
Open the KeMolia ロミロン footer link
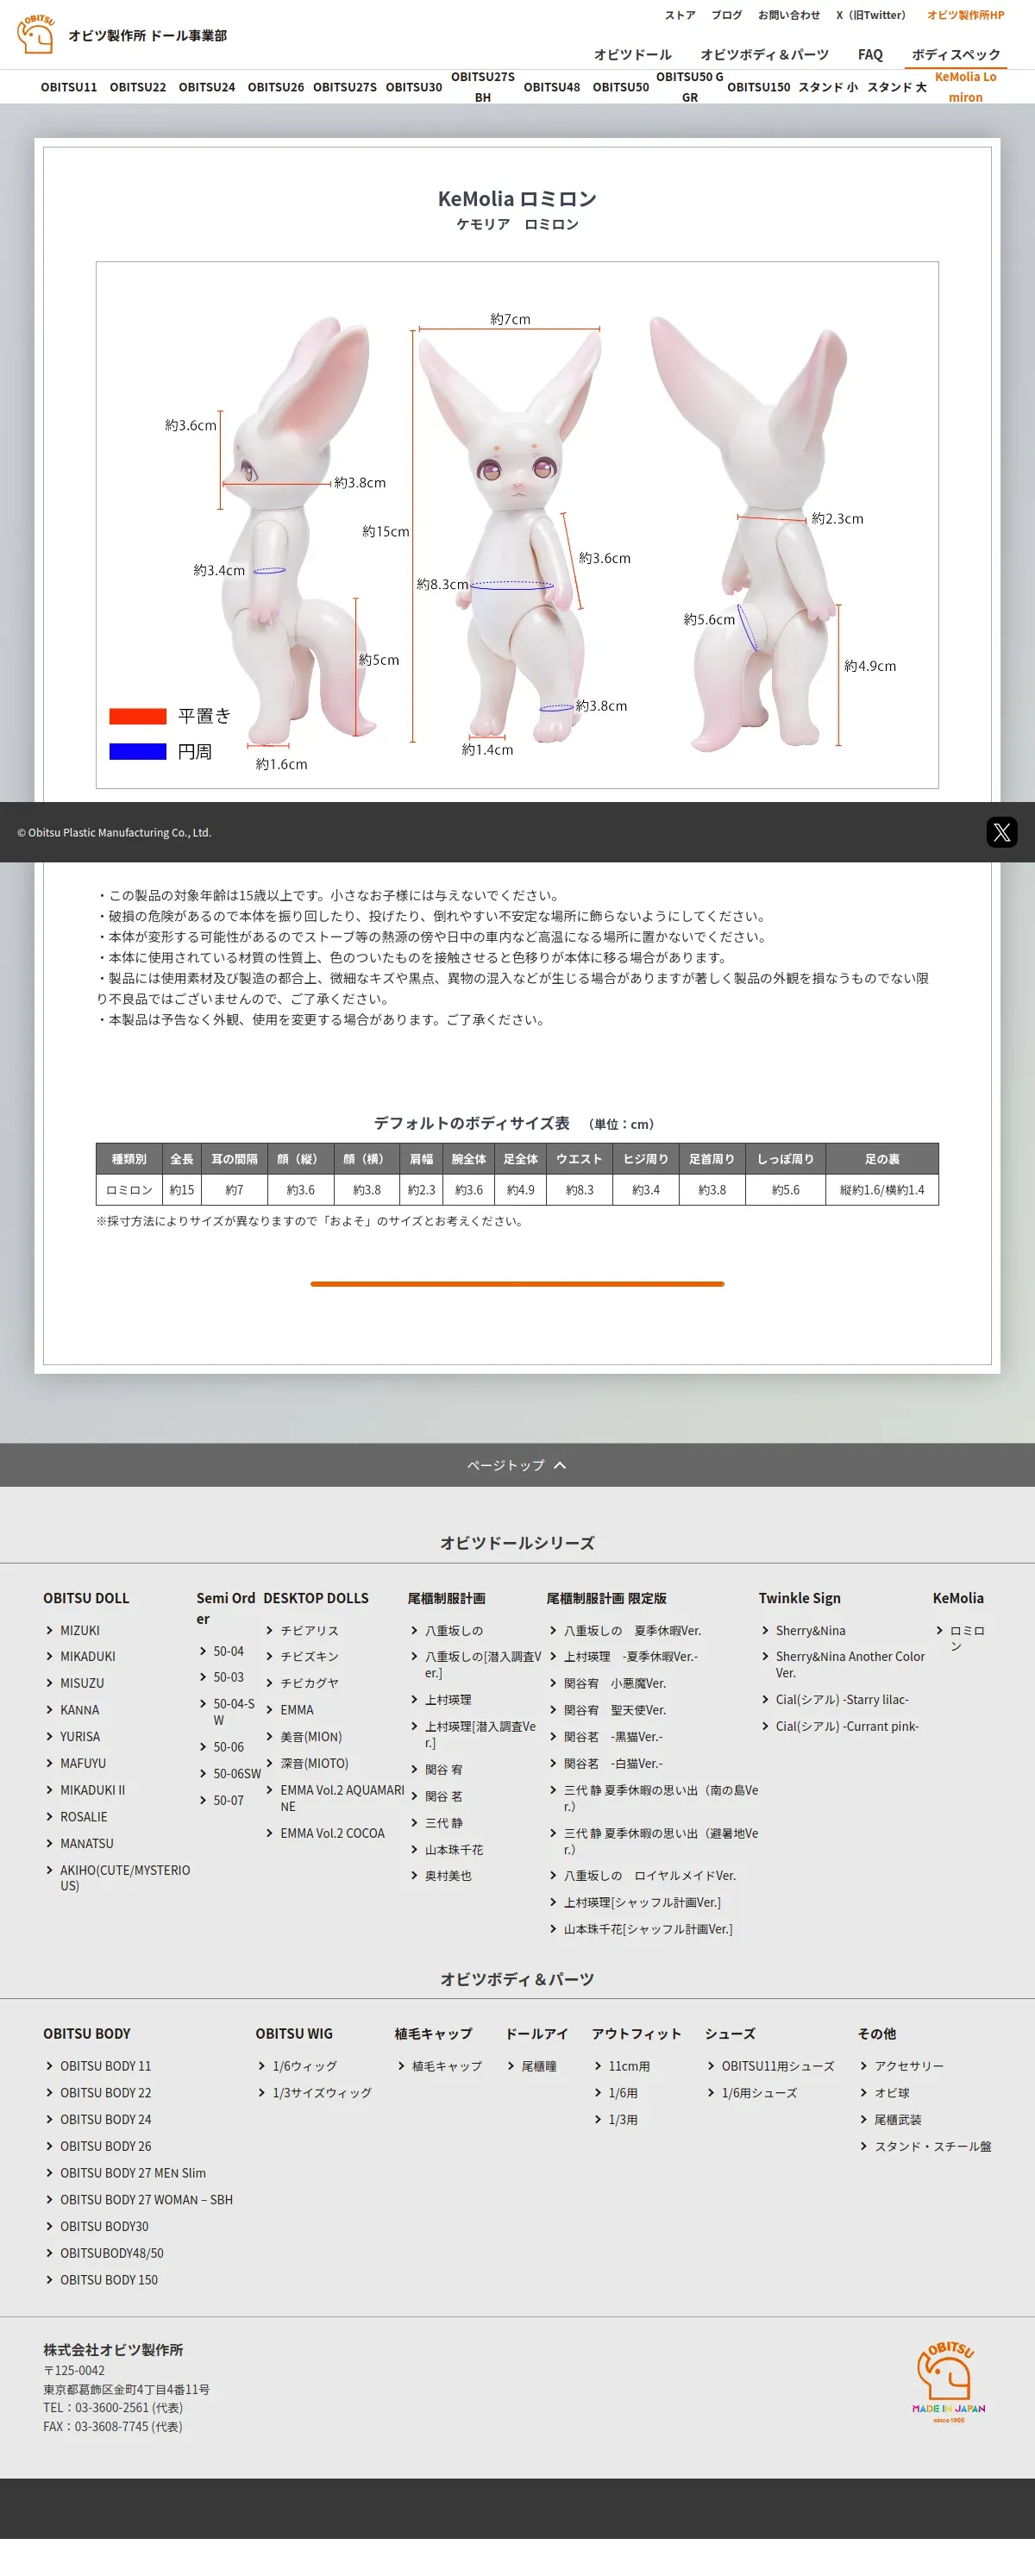click(967, 1638)
